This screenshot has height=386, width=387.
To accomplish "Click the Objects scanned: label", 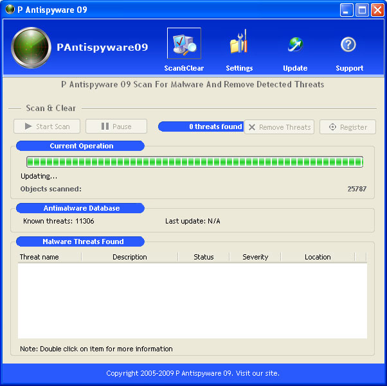I will tap(51, 189).
